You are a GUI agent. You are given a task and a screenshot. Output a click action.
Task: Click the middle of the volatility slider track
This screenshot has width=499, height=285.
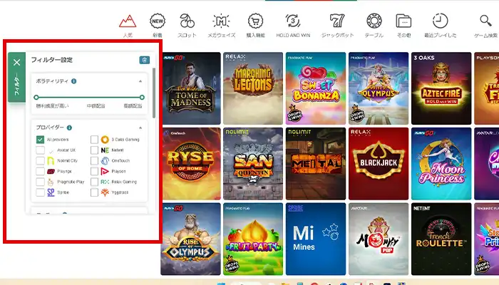click(x=89, y=98)
